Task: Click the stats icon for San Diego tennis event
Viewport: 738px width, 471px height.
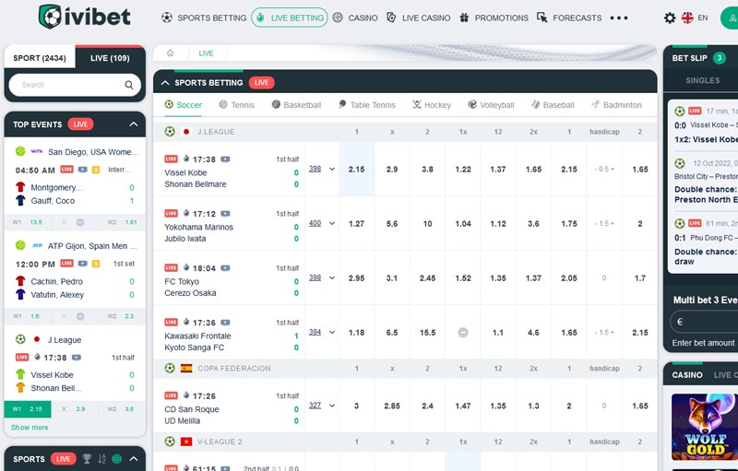Action: tap(96, 170)
